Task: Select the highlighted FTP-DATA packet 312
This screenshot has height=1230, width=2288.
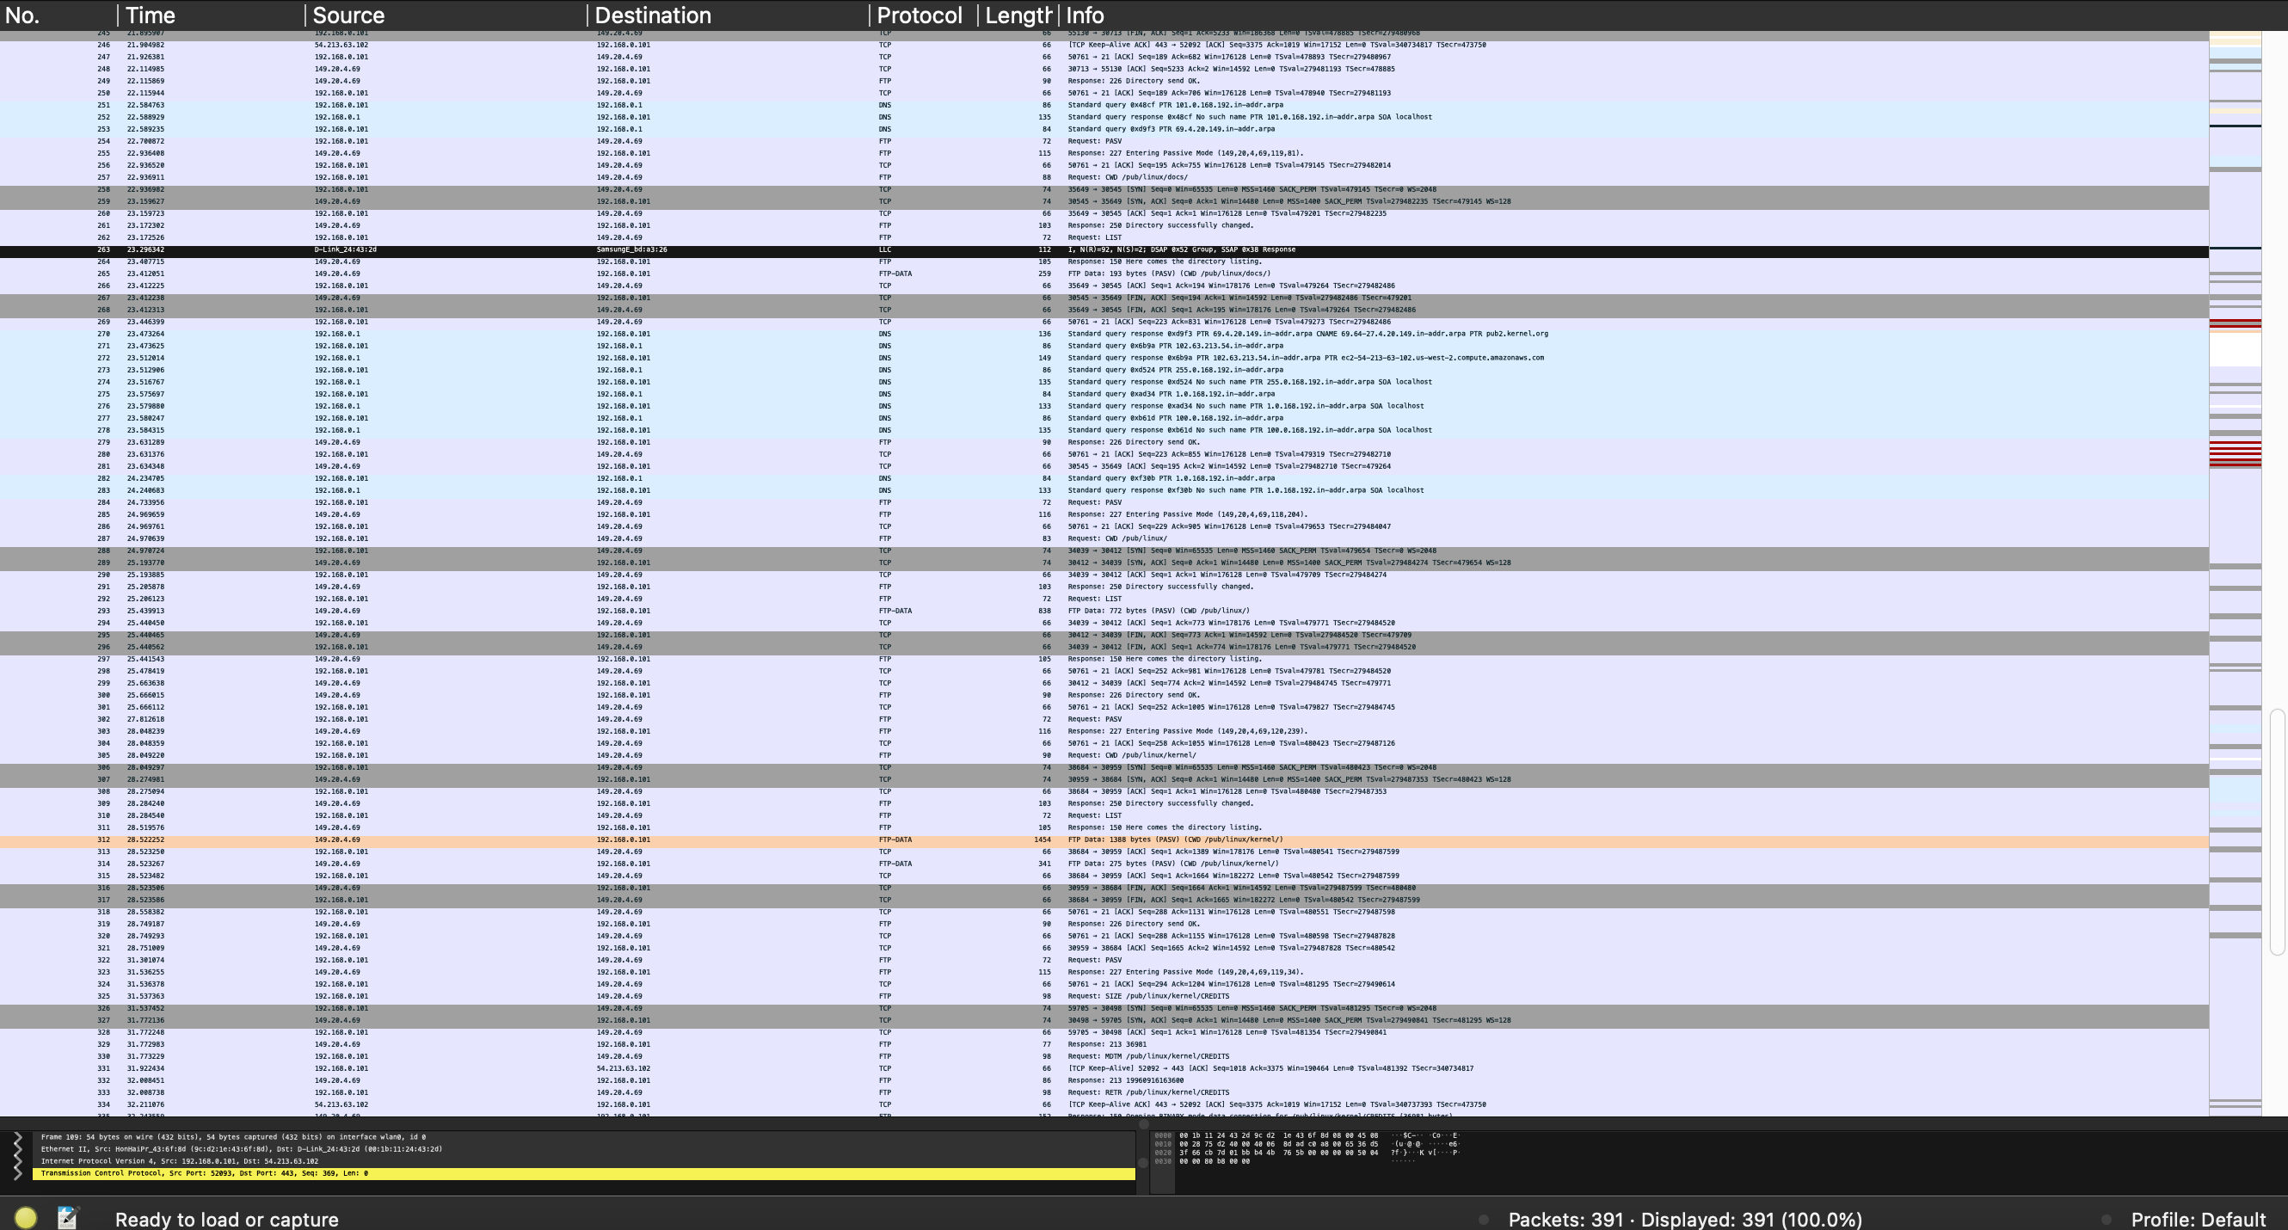Action: [x=622, y=839]
